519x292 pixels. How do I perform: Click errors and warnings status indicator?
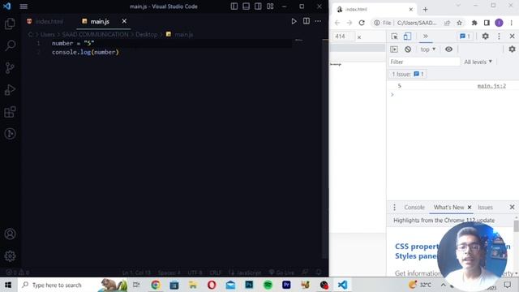tap(18, 273)
